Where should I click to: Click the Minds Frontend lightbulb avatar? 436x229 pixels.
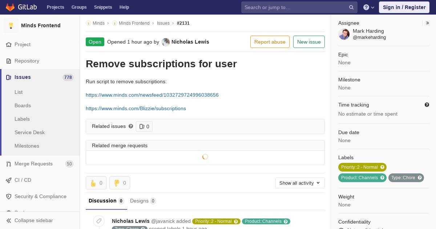coord(11,25)
